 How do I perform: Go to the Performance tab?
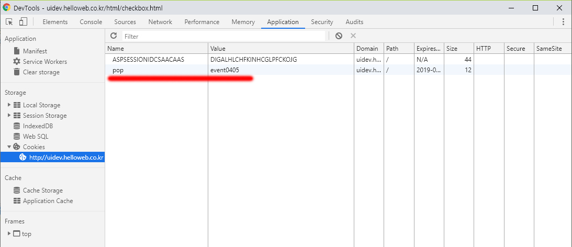pos(201,22)
